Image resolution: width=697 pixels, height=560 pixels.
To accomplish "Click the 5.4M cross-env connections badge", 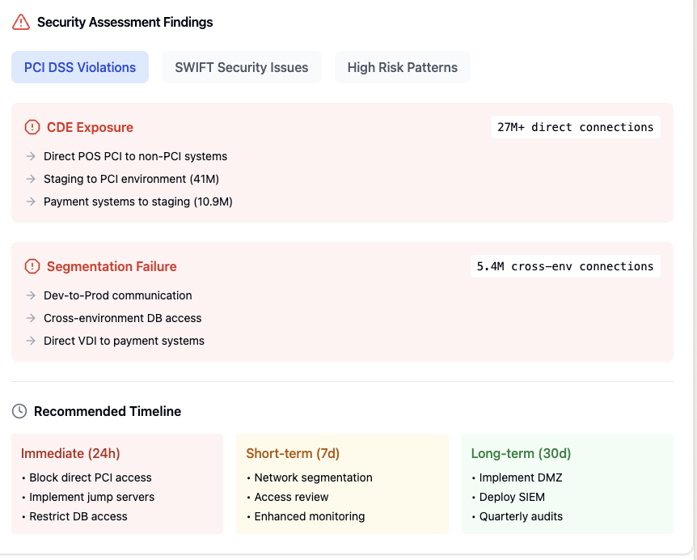I will tap(565, 266).
